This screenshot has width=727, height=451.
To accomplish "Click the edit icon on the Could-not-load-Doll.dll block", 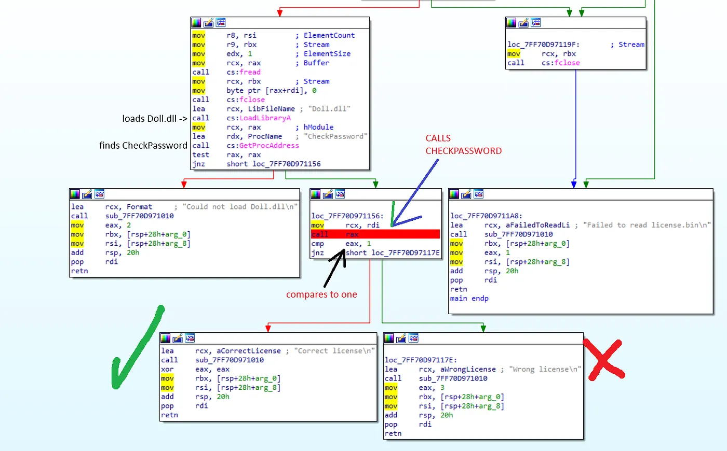I will [x=87, y=194].
